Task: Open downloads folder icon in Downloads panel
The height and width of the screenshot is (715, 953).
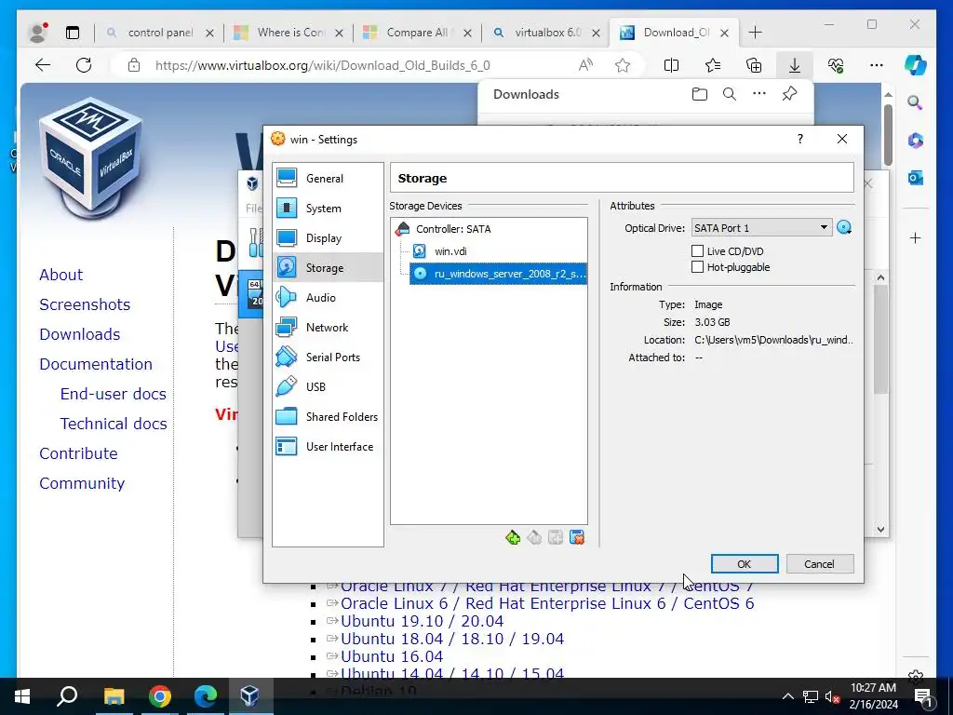Action: point(700,94)
